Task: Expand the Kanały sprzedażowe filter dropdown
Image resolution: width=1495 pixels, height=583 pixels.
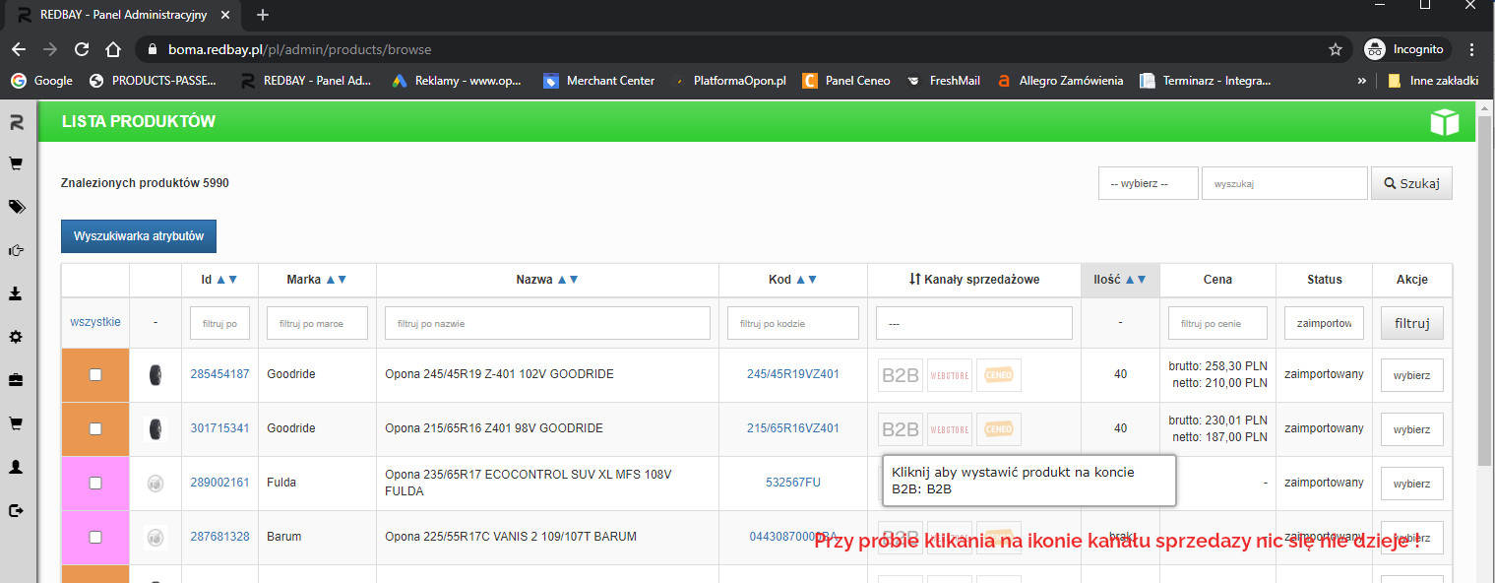Action: point(973,323)
